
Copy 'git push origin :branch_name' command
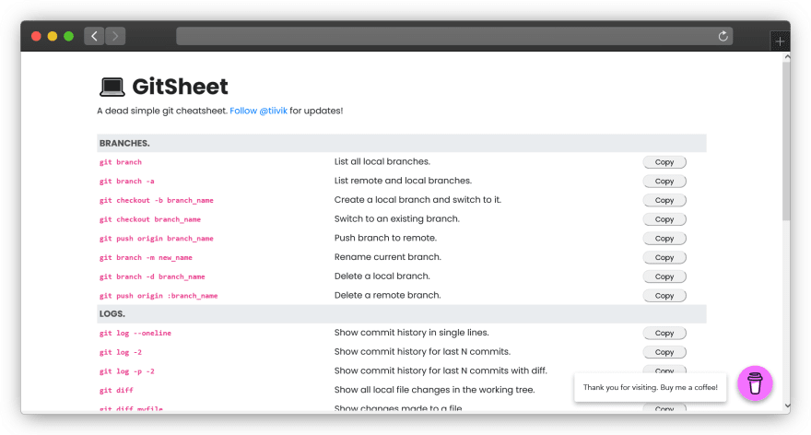pos(664,296)
